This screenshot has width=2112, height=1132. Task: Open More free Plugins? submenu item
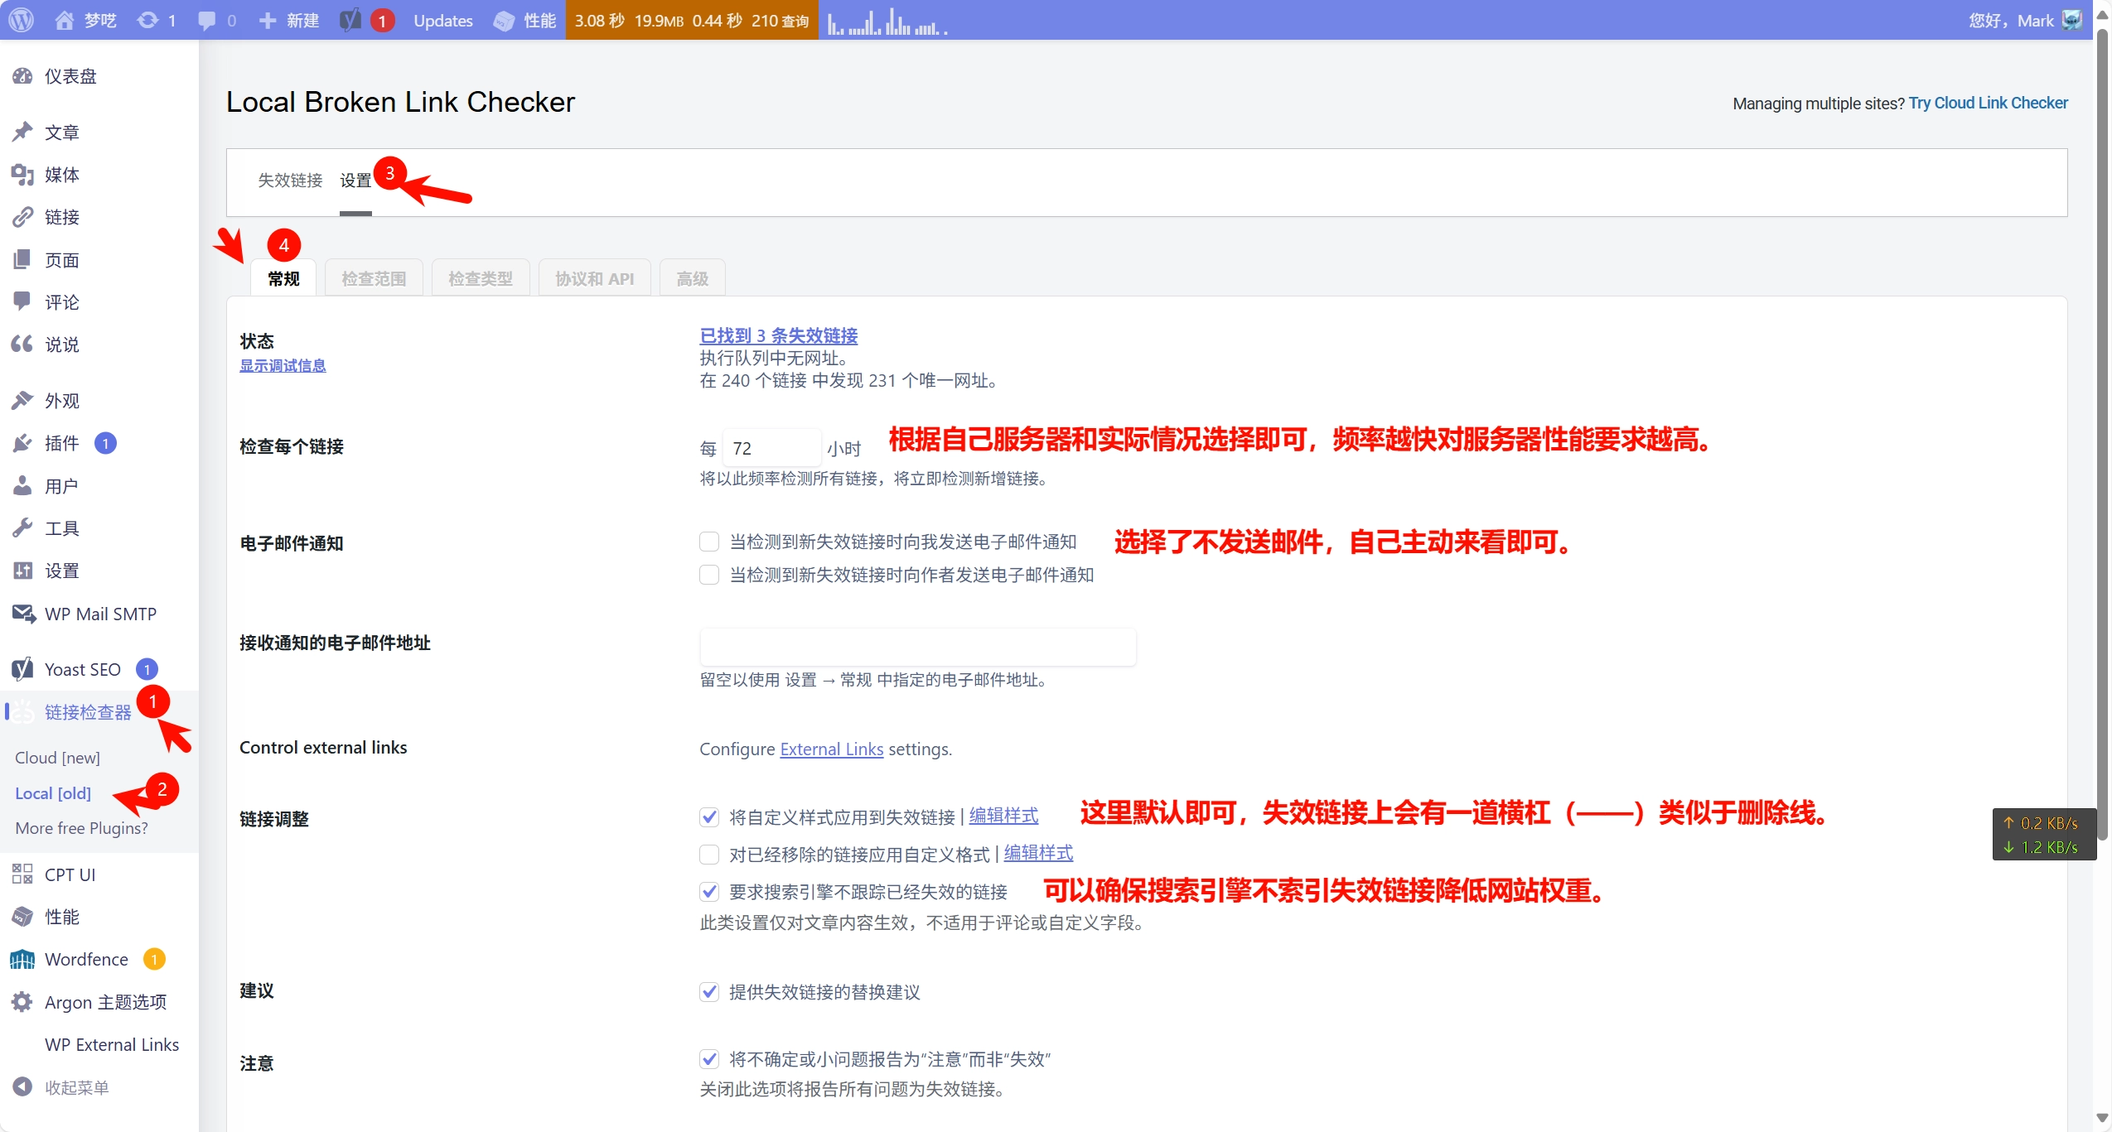(x=81, y=828)
